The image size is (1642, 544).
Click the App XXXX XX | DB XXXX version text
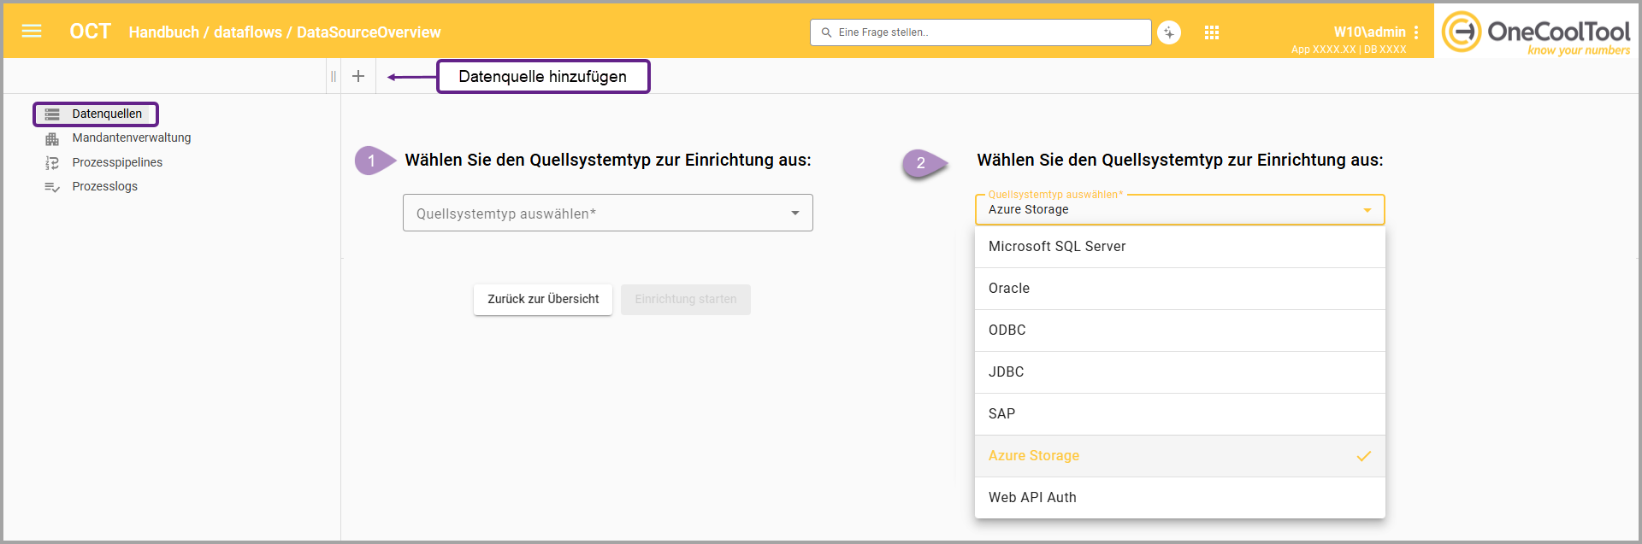(x=1349, y=50)
